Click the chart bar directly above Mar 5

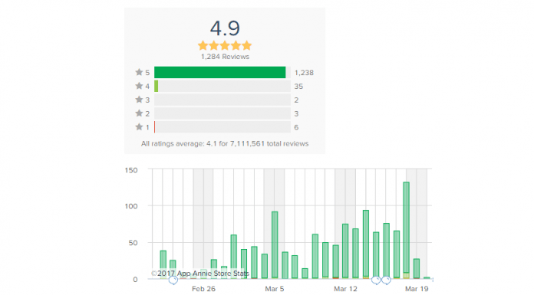[x=275, y=245]
